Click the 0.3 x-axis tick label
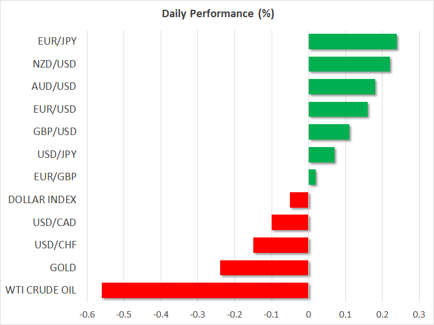 [419, 314]
